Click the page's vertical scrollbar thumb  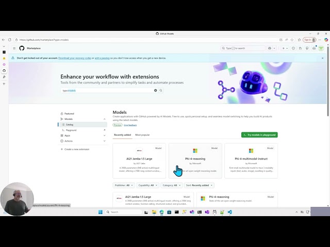[x=328, y=81]
